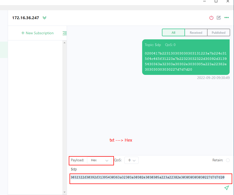234x195 pixels.
Task: Disconnect using the red power icon
Action: [211, 18]
